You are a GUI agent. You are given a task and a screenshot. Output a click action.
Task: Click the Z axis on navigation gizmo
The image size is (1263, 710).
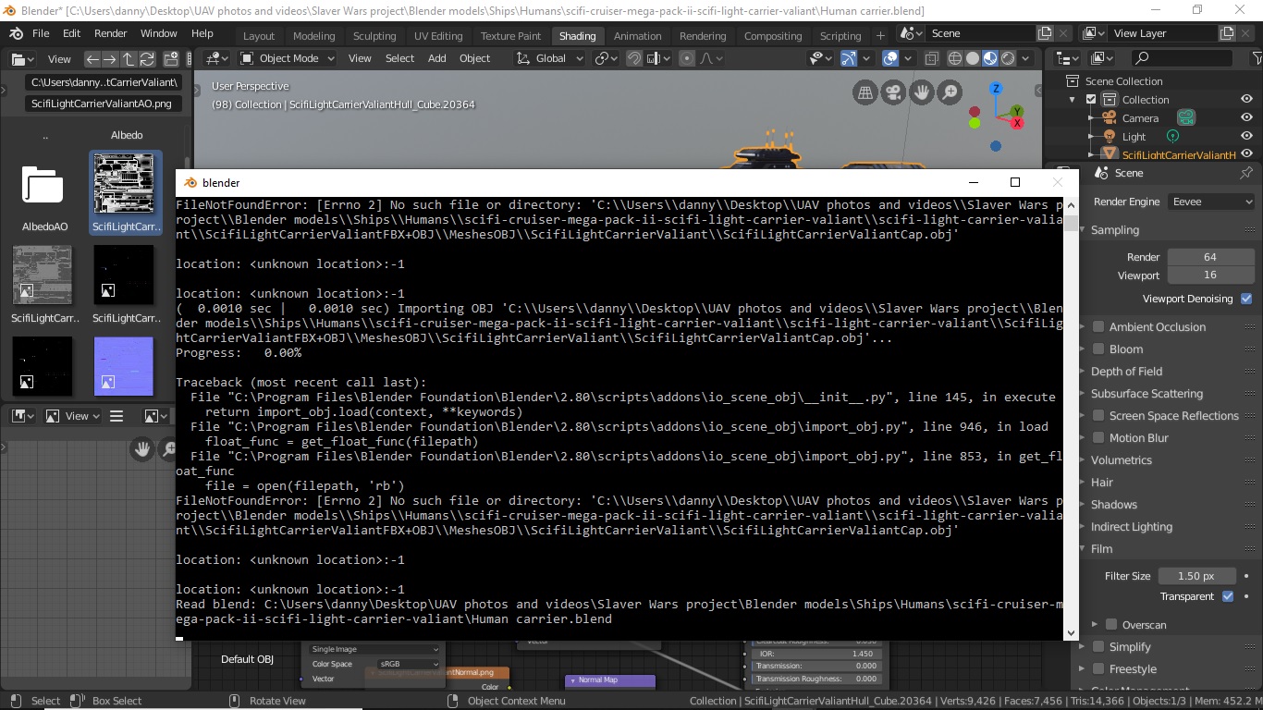pos(996,89)
